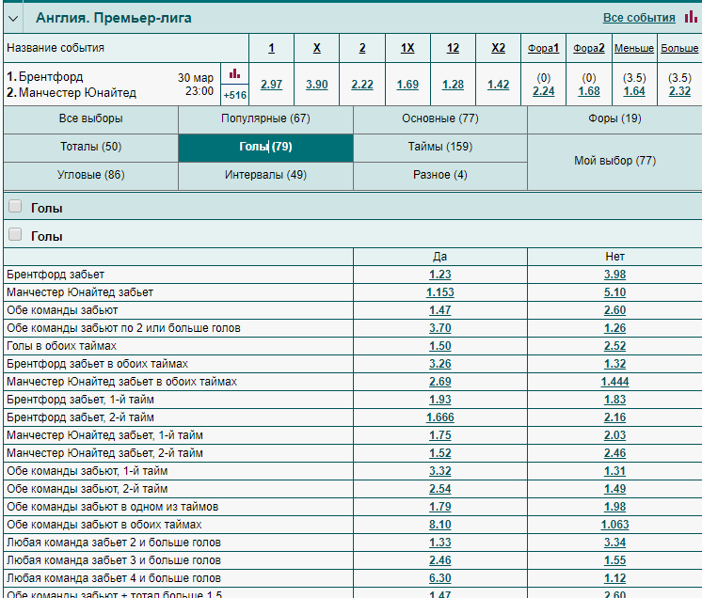Bet Нет 1.49 Обе команды забьют 2-й тайм
Image resolution: width=702 pixels, height=598 pixels.
(x=614, y=489)
